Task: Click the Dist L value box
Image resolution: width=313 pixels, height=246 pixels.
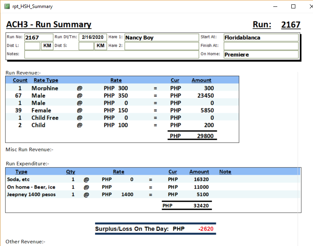Action: coord(32,46)
